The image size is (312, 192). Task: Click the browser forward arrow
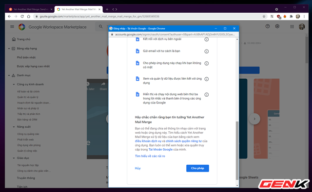coord(16,17)
